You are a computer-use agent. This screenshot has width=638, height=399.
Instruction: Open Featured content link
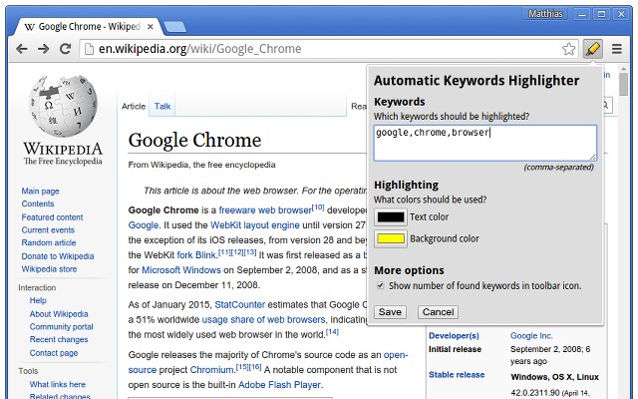click(52, 217)
